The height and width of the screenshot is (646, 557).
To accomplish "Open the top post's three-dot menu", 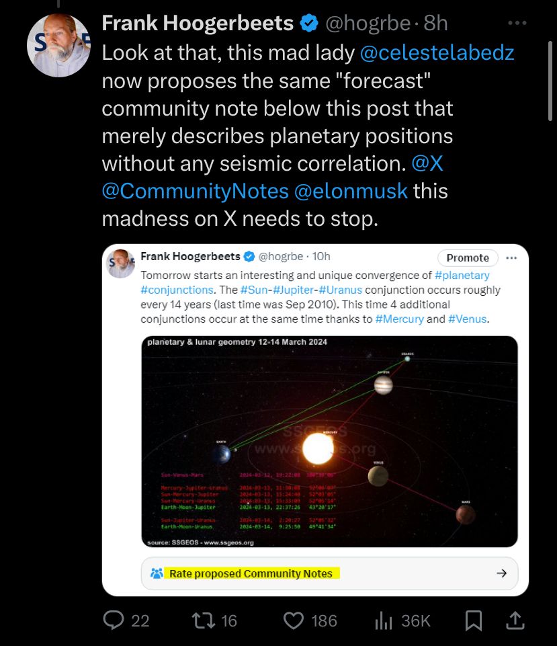I will (x=517, y=24).
